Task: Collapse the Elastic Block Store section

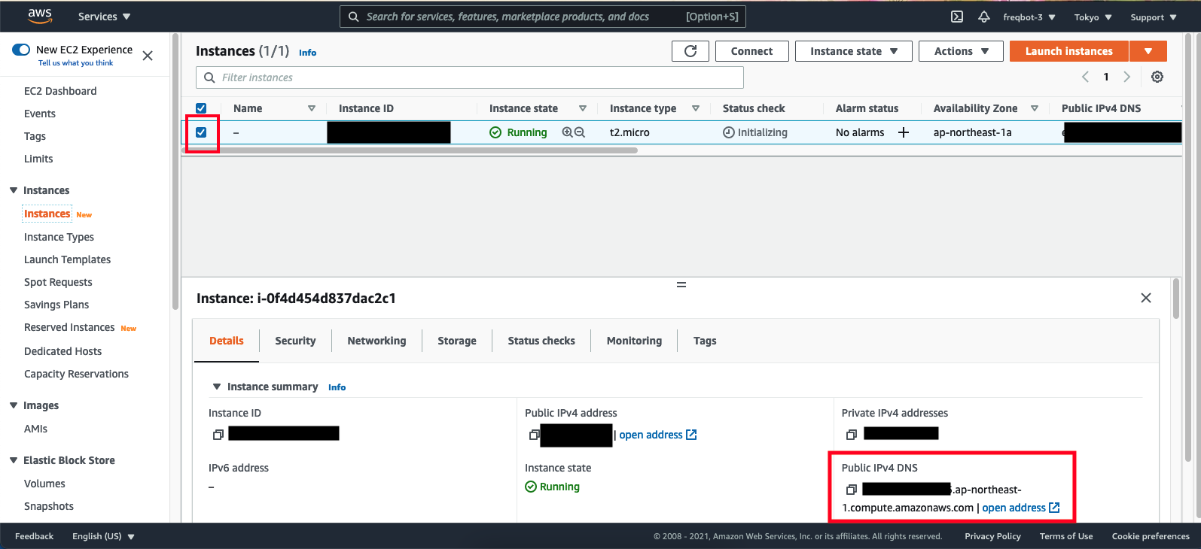Action: point(14,460)
